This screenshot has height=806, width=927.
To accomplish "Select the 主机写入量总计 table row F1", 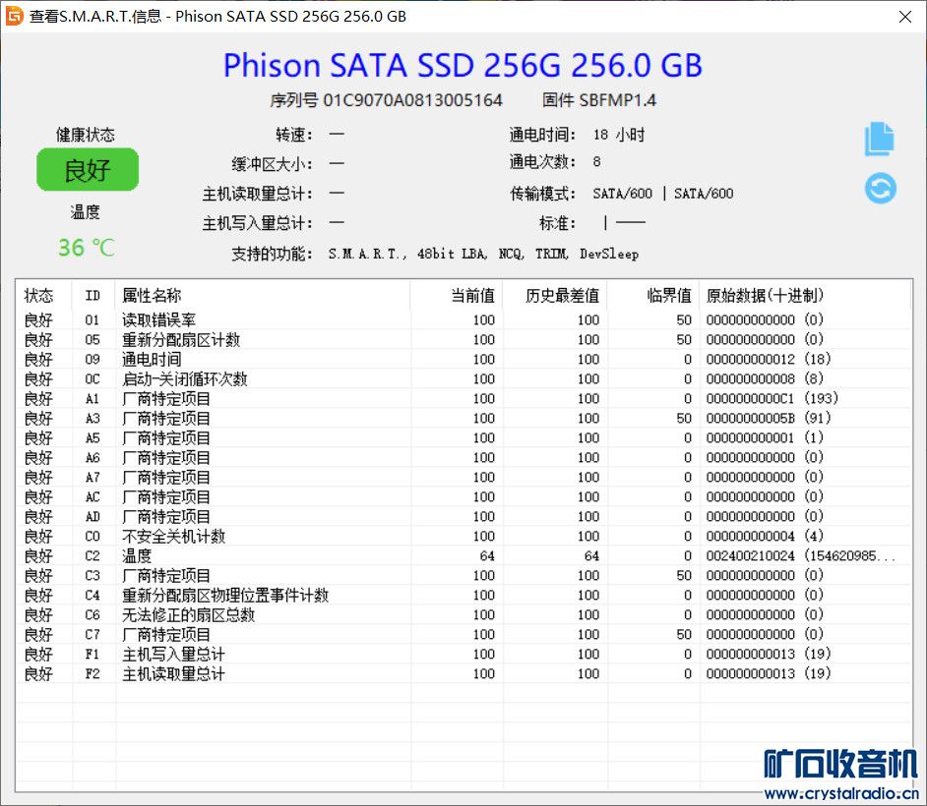I will (x=463, y=655).
